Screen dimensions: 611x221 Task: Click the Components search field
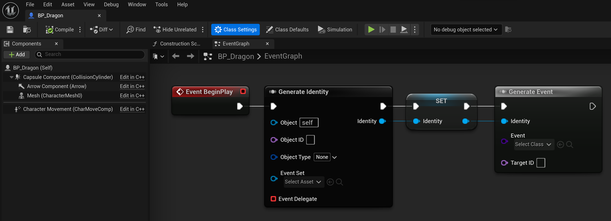click(90, 54)
